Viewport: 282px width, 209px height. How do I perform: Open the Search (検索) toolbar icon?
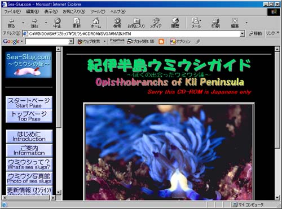tap(117, 23)
